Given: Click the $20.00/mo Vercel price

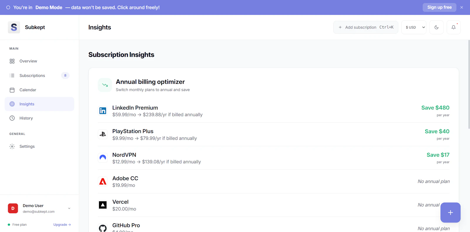Looking at the screenshot, I should coord(124,209).
